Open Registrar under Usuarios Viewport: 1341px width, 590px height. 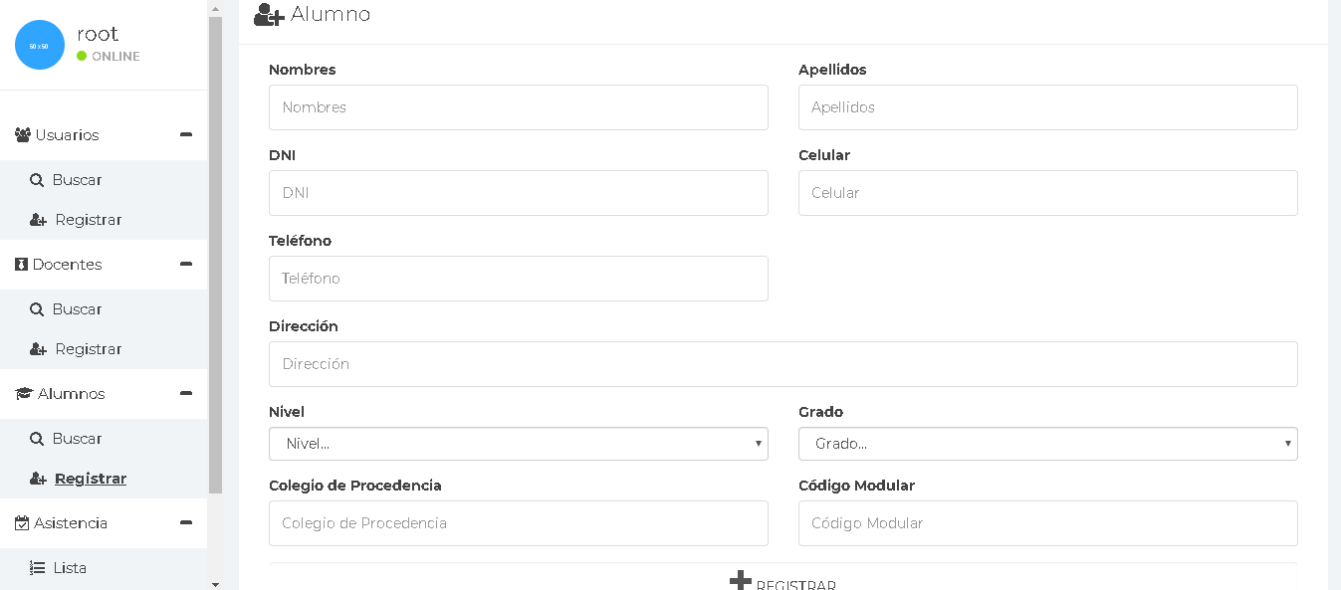(x=88, y=220)
